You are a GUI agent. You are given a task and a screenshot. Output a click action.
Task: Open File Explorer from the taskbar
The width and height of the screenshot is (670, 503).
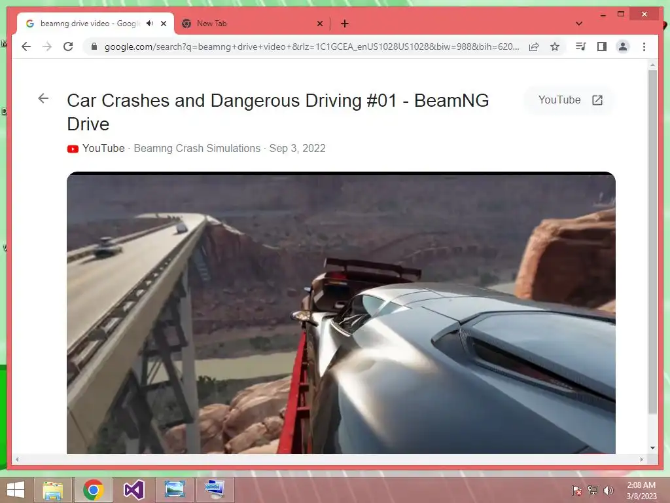pyautogui.click(x=52, y=490)
